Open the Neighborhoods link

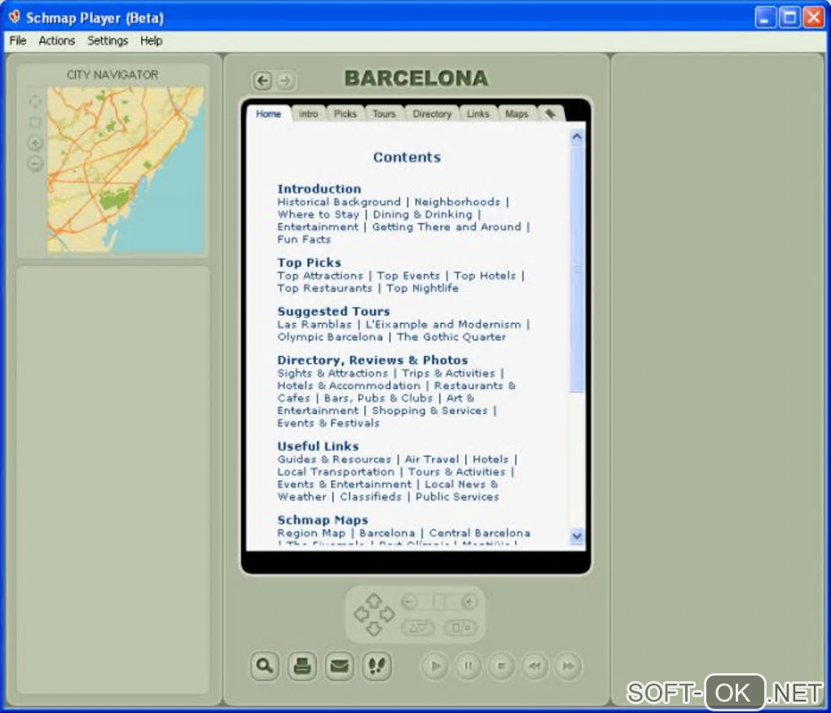click(x=457, y=202)
